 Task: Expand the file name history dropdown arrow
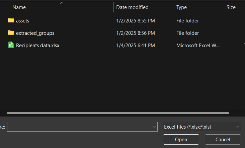154,127
